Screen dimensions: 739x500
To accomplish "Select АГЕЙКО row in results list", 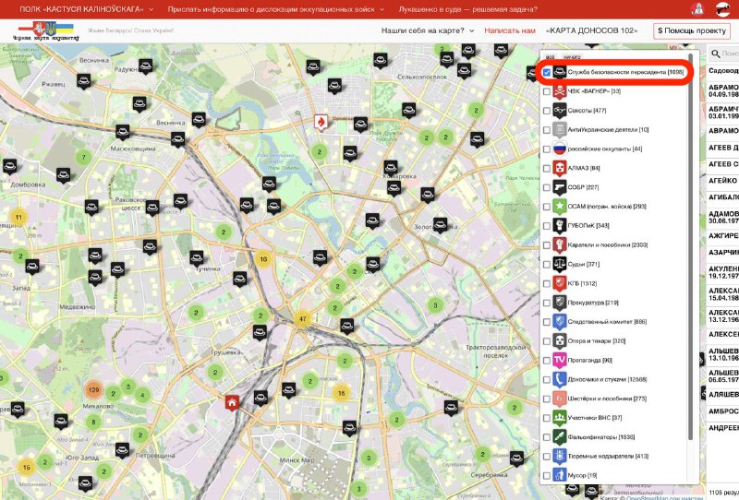I will (x=723, y=181).
